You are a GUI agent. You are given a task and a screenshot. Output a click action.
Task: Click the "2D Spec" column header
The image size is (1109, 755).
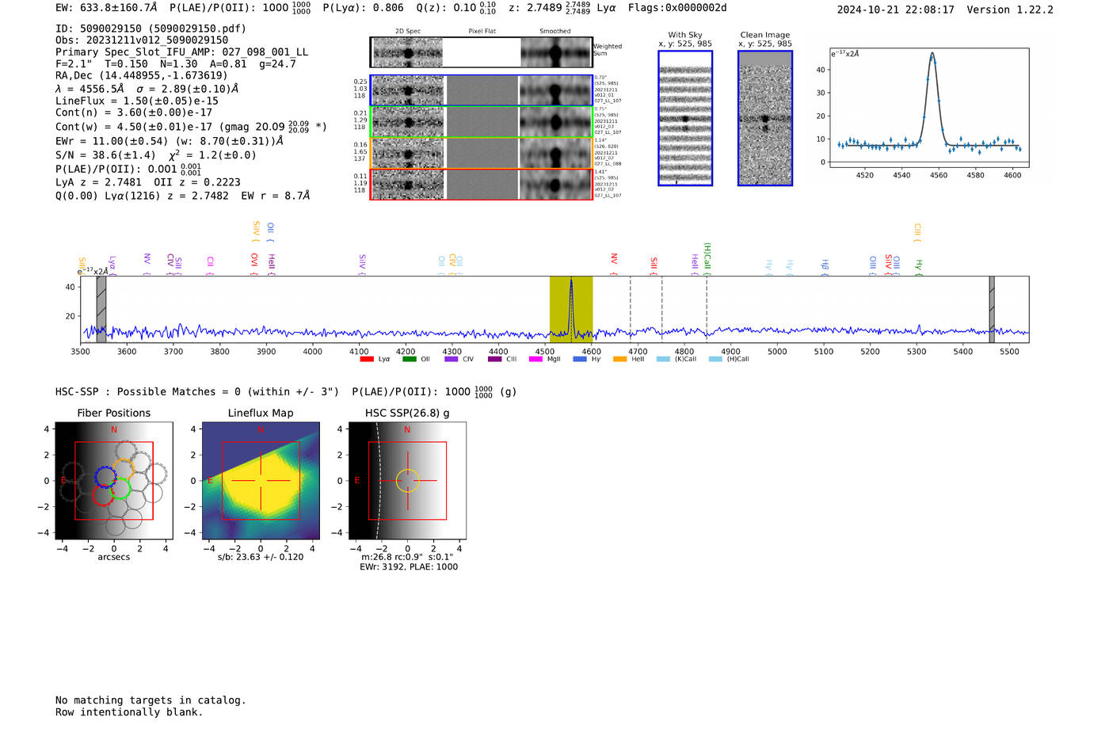coord(408,32)
